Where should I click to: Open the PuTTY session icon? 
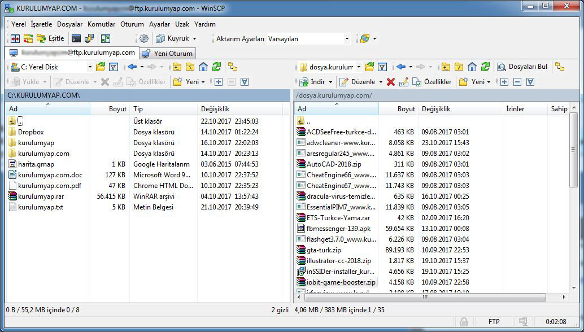point(89,38)
